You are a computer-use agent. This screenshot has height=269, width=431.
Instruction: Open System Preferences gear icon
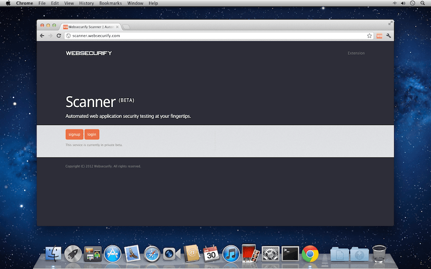coord(270,254)
